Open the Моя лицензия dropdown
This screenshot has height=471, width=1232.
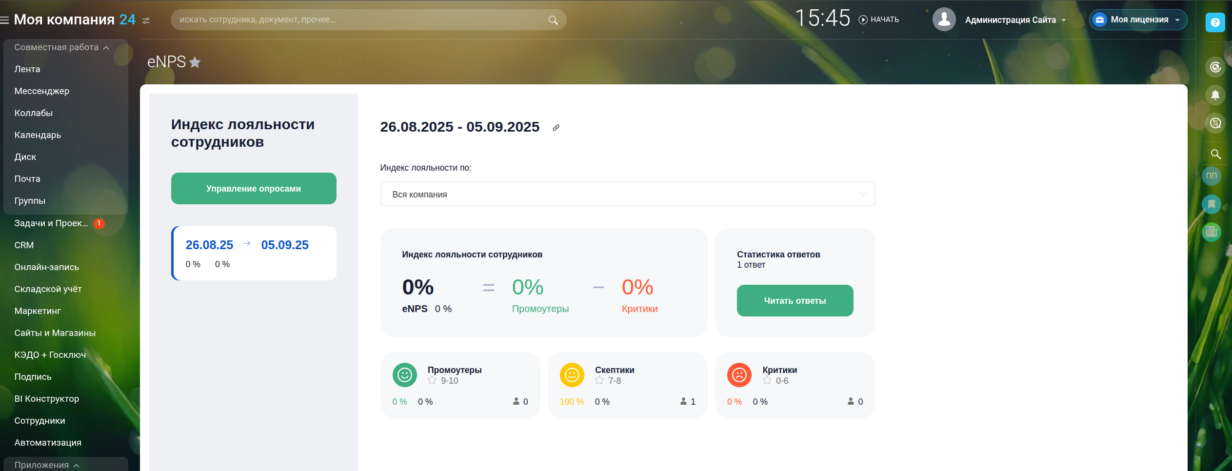click(1138, 20)
